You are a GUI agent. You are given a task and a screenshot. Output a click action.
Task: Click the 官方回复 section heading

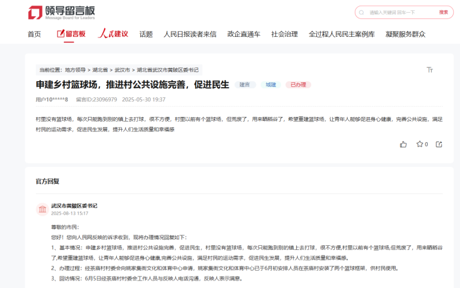48,181
